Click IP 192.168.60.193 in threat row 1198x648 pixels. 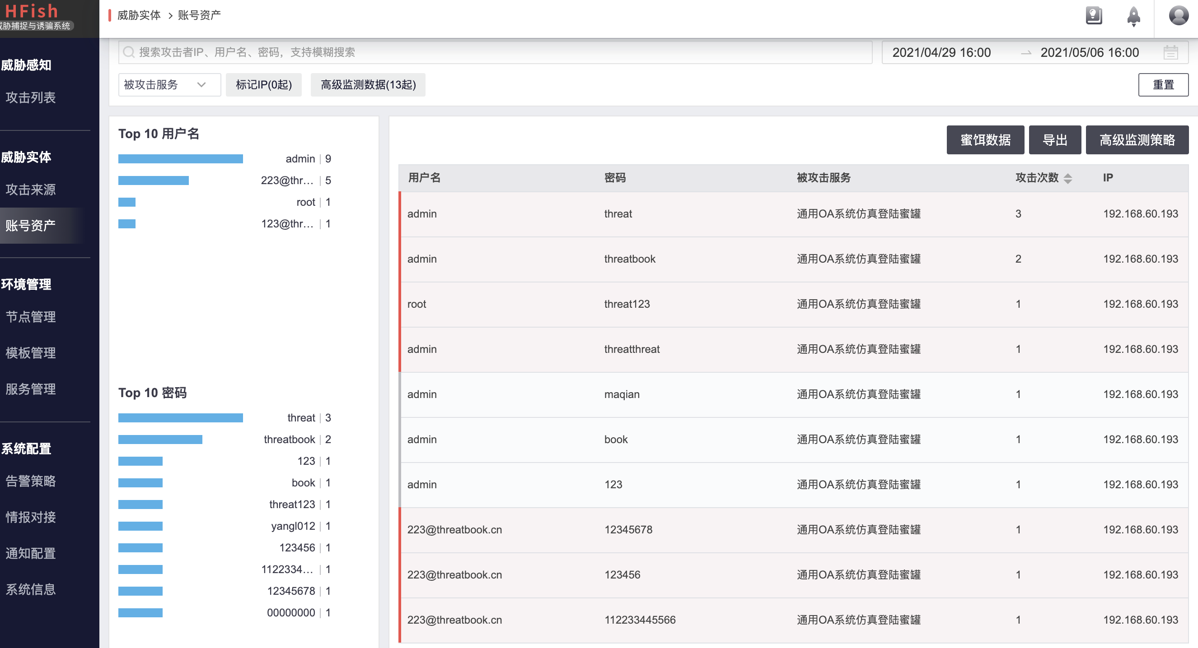pos(1140,214)
